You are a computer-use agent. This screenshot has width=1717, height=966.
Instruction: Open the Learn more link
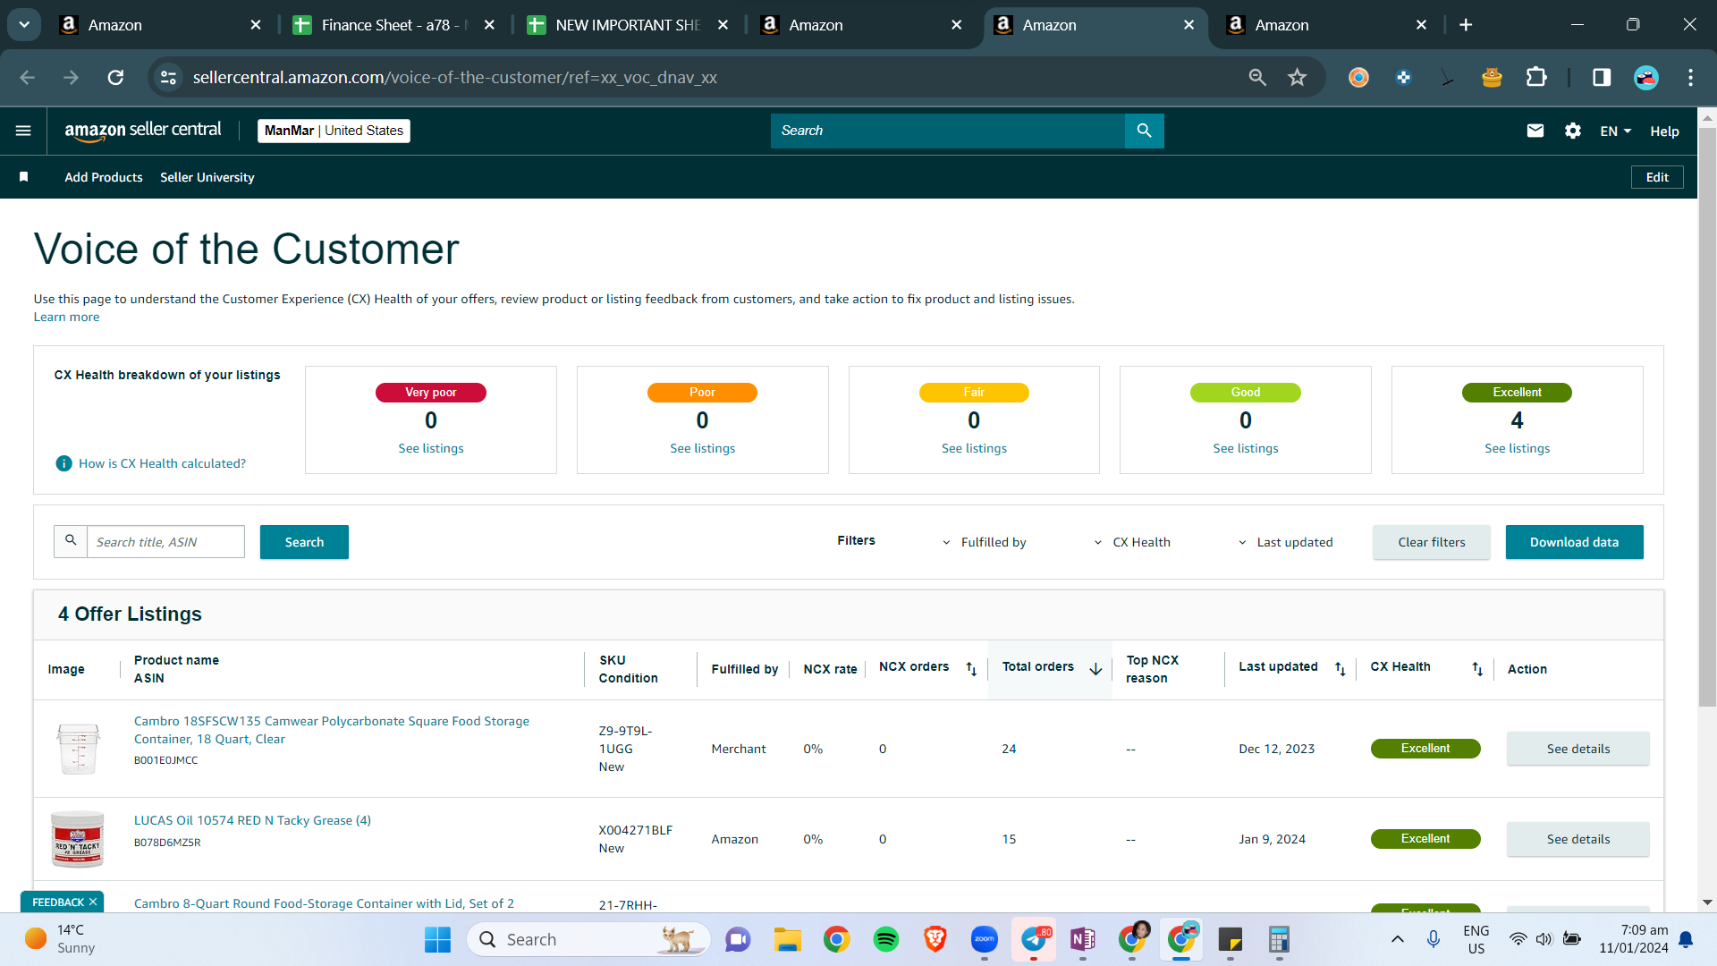click(66, 317)
